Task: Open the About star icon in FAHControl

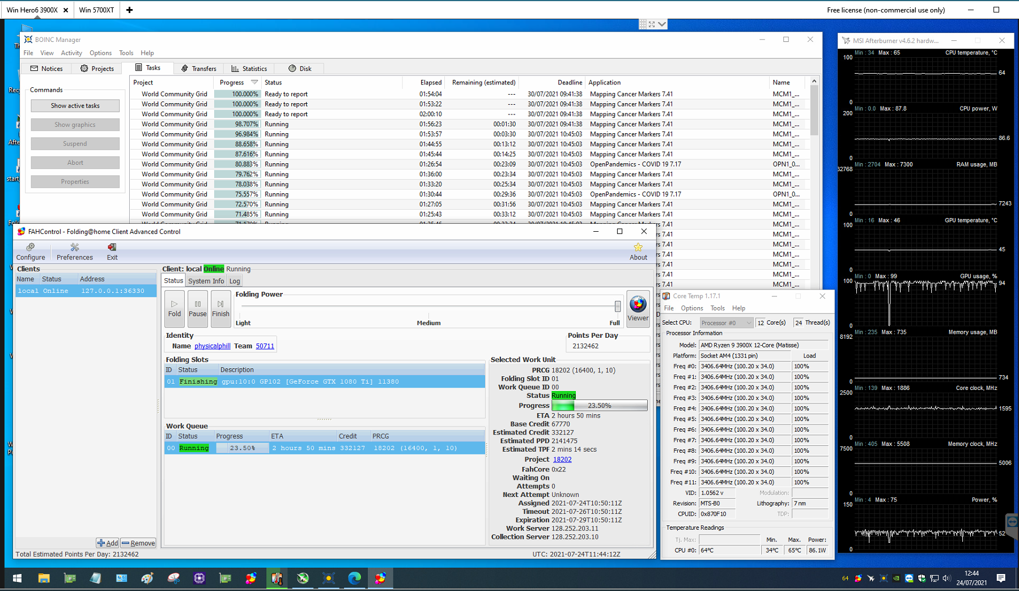Action: coord(638,252)
